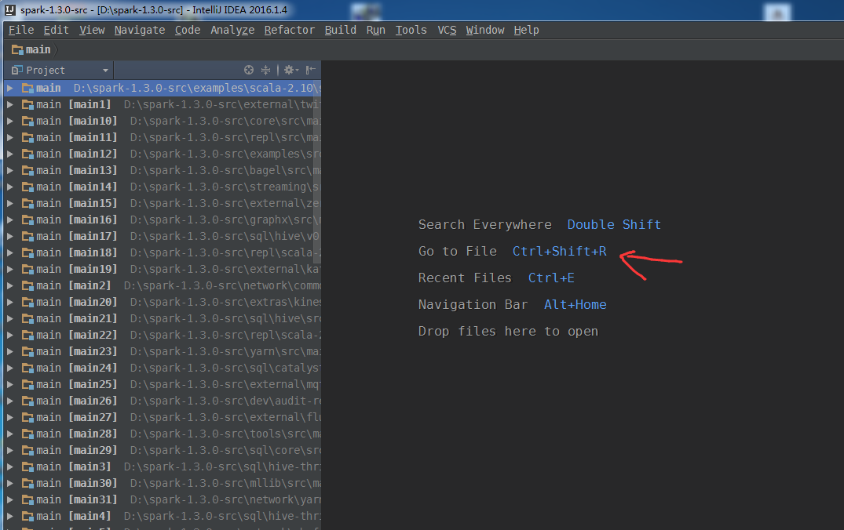Click the folder icon of main [main25]
The width and height of the screenshot is (844, 530).
(x=27, y=385)
